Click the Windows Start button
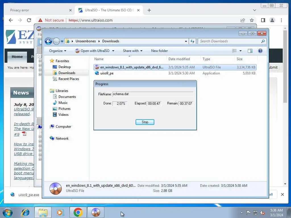291x218 pixels. (x=8, y=212)
